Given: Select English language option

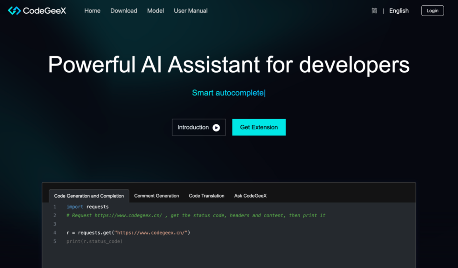Looking at the screenshot, I should pos(399,11).
